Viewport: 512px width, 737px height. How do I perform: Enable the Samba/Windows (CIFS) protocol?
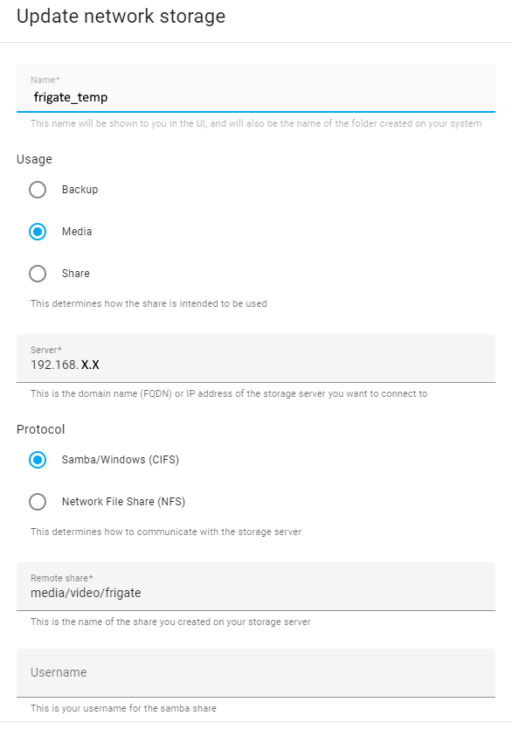[37, 459]
